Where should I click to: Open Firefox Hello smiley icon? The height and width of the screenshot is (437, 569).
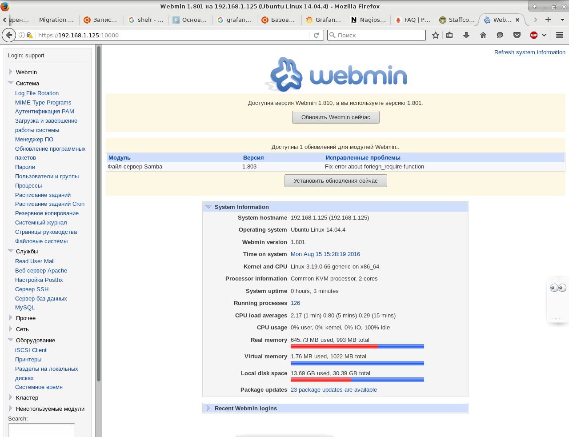[500, 34]
